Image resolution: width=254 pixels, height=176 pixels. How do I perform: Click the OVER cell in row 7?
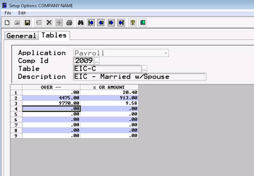tap(51, 125)
